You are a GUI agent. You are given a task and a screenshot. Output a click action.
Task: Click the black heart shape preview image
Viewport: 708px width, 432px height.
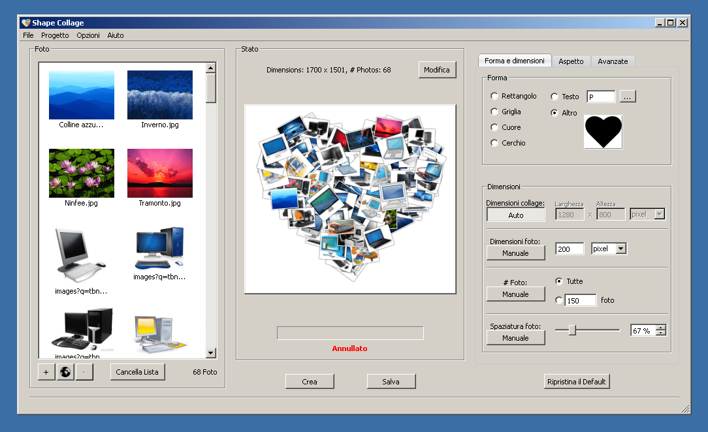point(603,131)
